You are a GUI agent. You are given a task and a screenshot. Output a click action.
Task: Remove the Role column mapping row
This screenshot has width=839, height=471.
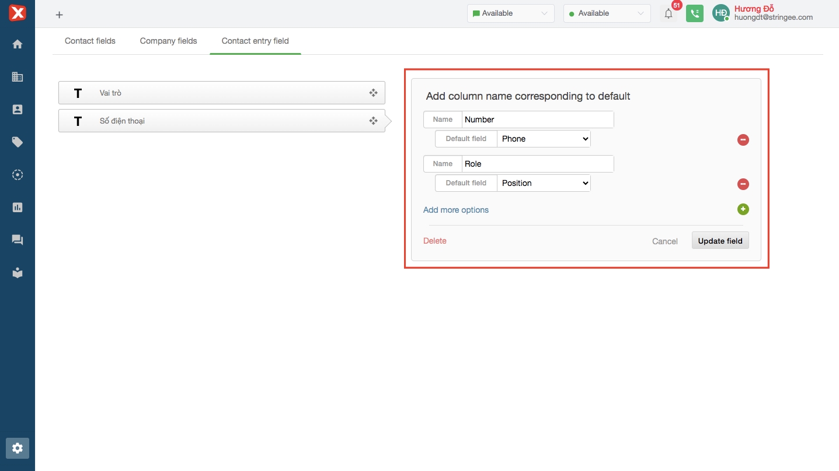(743, 184)
